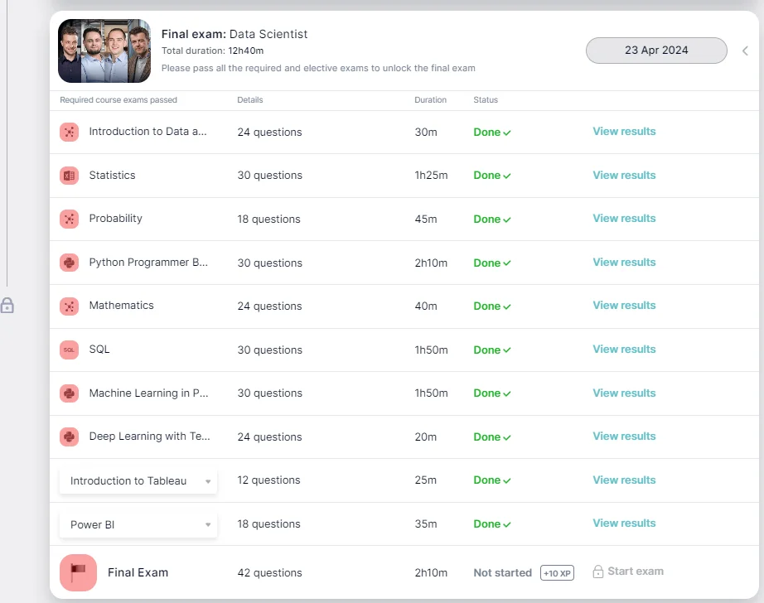
Task: Click the Deep Learning course icon
Action: coord(70,437)
